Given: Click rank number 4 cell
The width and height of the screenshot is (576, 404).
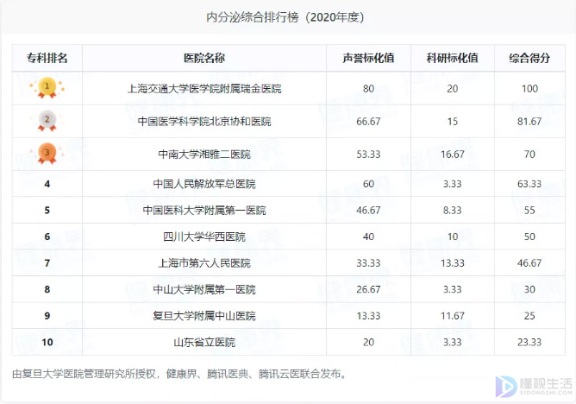Looking at the screenshot, I should (47, 184).
